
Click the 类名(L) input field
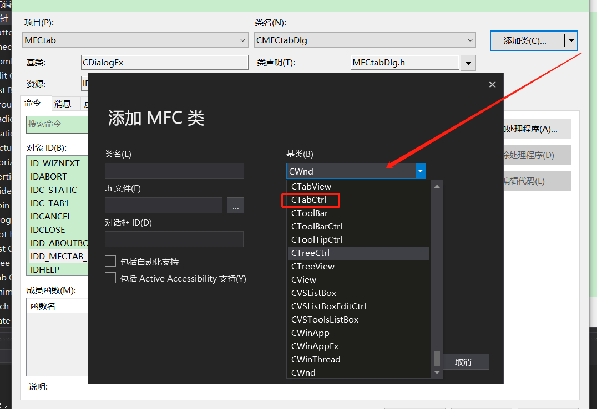tap(174, 171)
